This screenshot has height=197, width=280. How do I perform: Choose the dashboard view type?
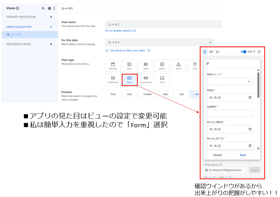pos(113,80)
